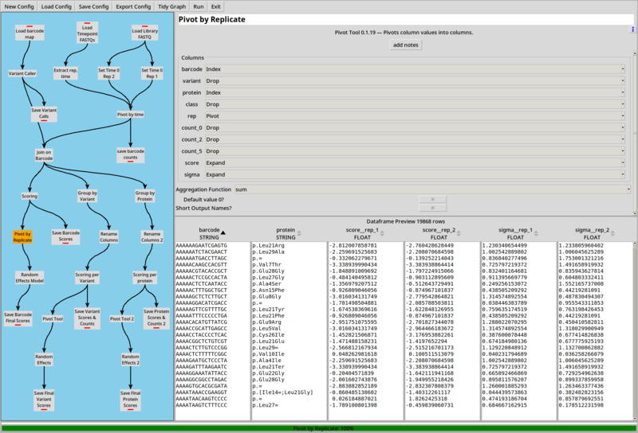The image size is (638, 433).
Task: Open the Save Final Protein Scores node
Action: click(130, 400)
